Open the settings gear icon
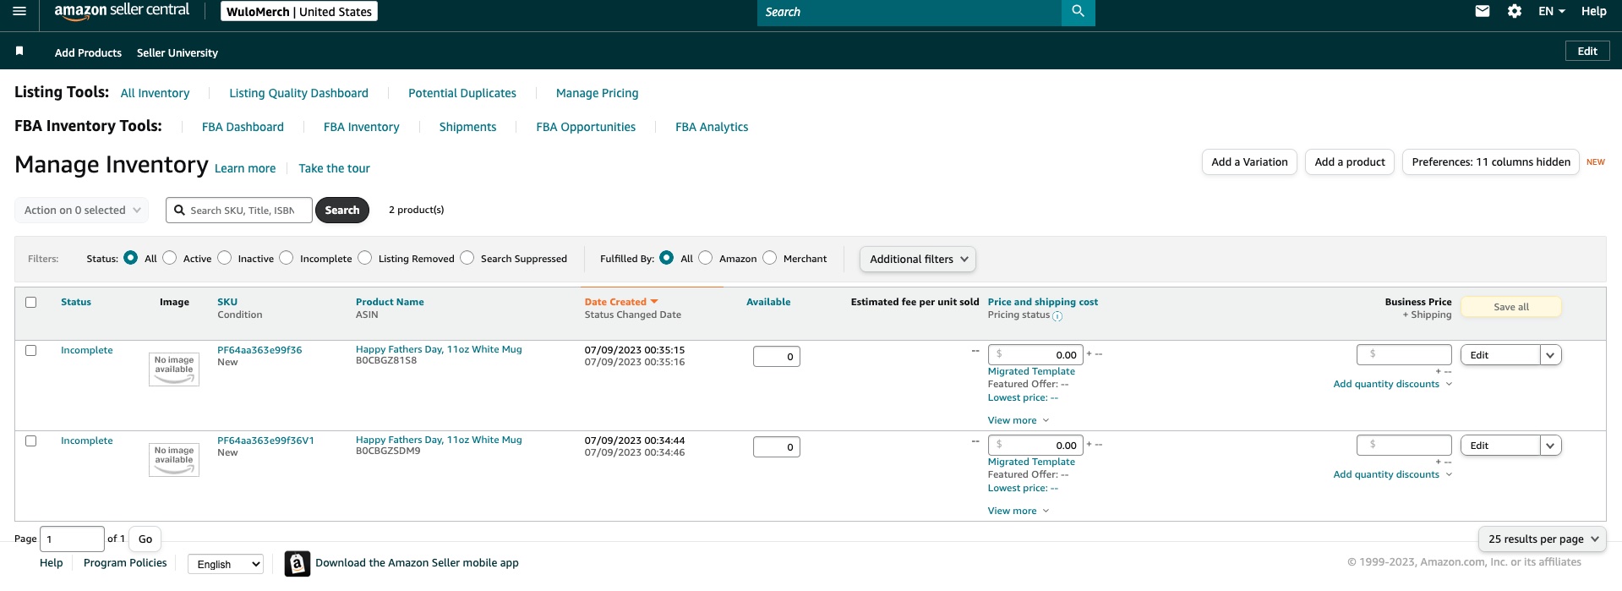The width and height of the screenshot is (1622, 591). (x=1515, y=11)
